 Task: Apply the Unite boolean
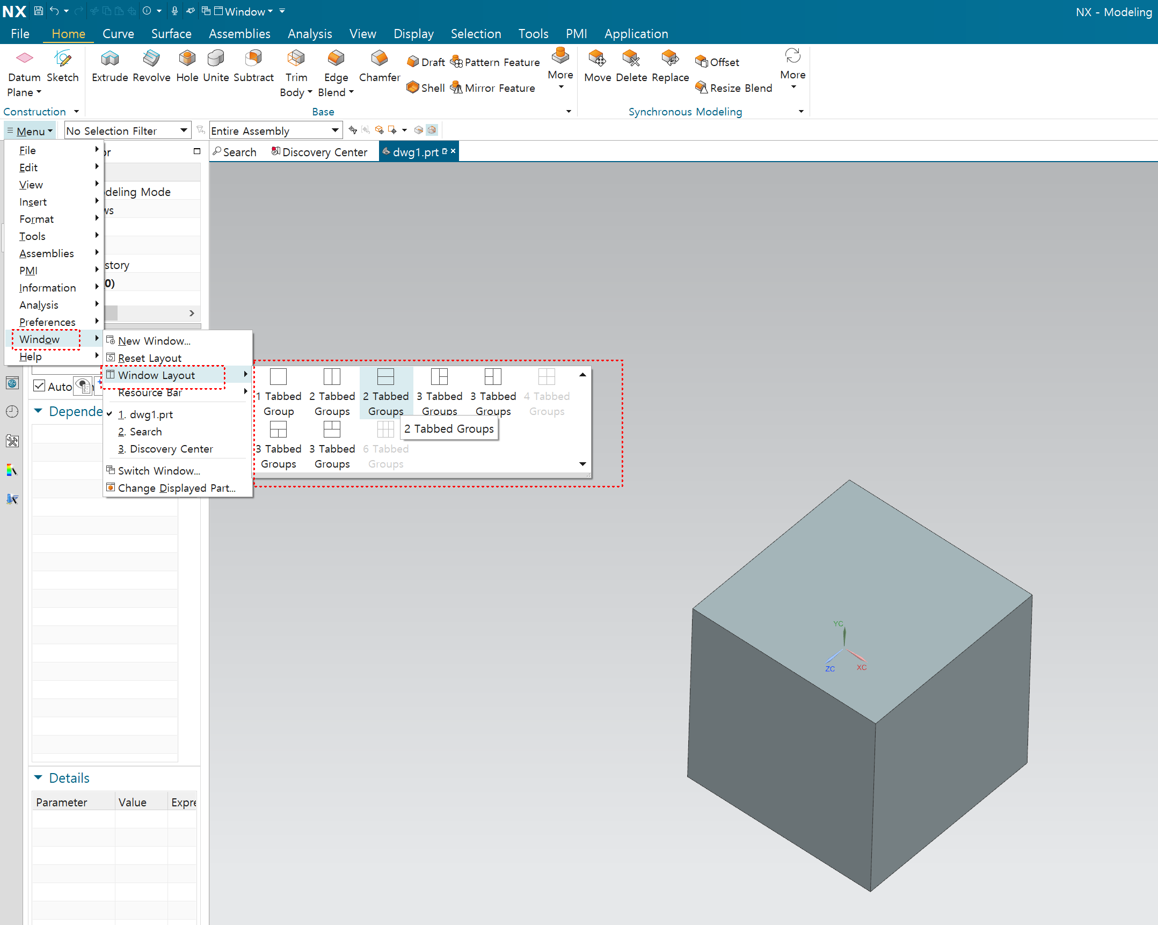tap(216, 66)
